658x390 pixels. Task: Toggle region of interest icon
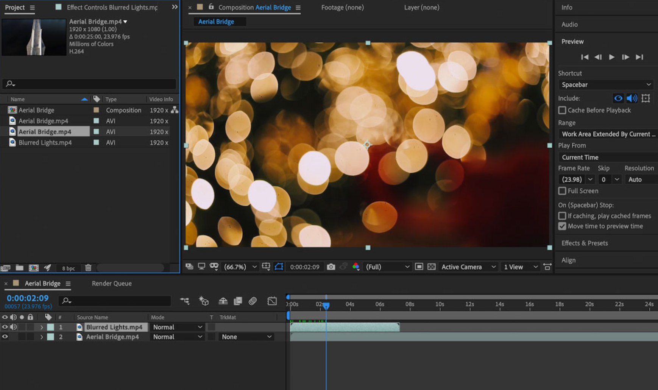[419, 267]
